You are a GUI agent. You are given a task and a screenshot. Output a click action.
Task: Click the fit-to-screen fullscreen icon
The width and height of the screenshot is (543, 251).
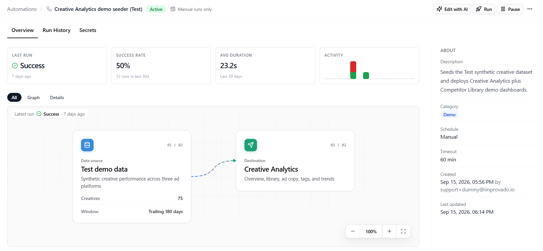coord(403,231)
